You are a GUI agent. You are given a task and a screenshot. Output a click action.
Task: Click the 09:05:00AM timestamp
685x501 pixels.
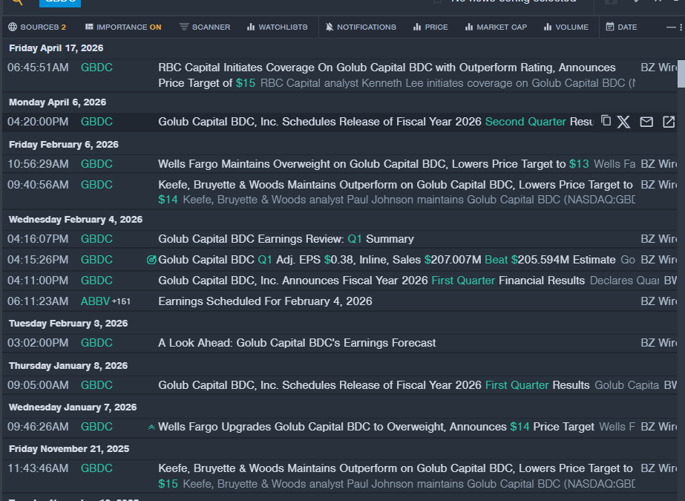[38, 385]
